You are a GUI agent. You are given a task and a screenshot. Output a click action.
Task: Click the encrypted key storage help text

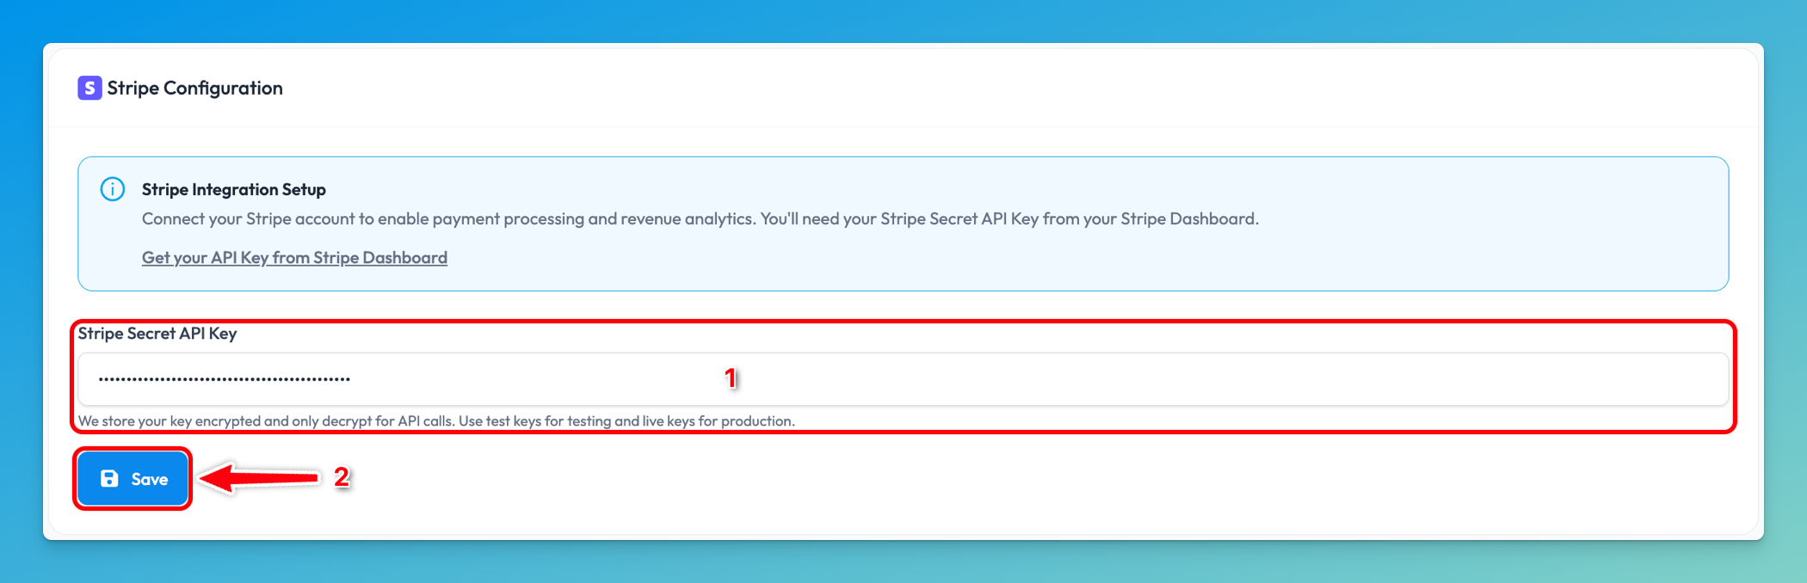436,420
